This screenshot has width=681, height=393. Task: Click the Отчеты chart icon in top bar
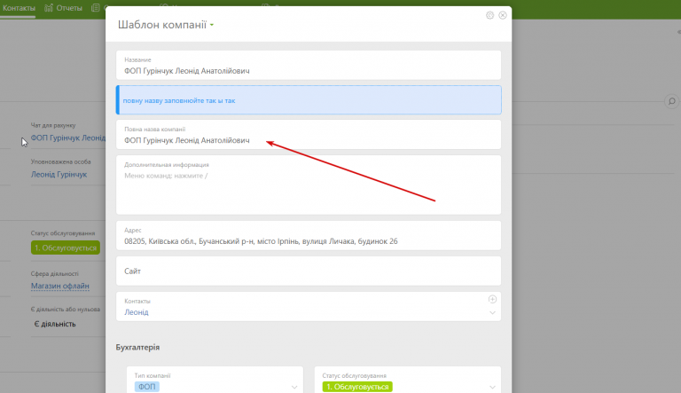(49, 8)
